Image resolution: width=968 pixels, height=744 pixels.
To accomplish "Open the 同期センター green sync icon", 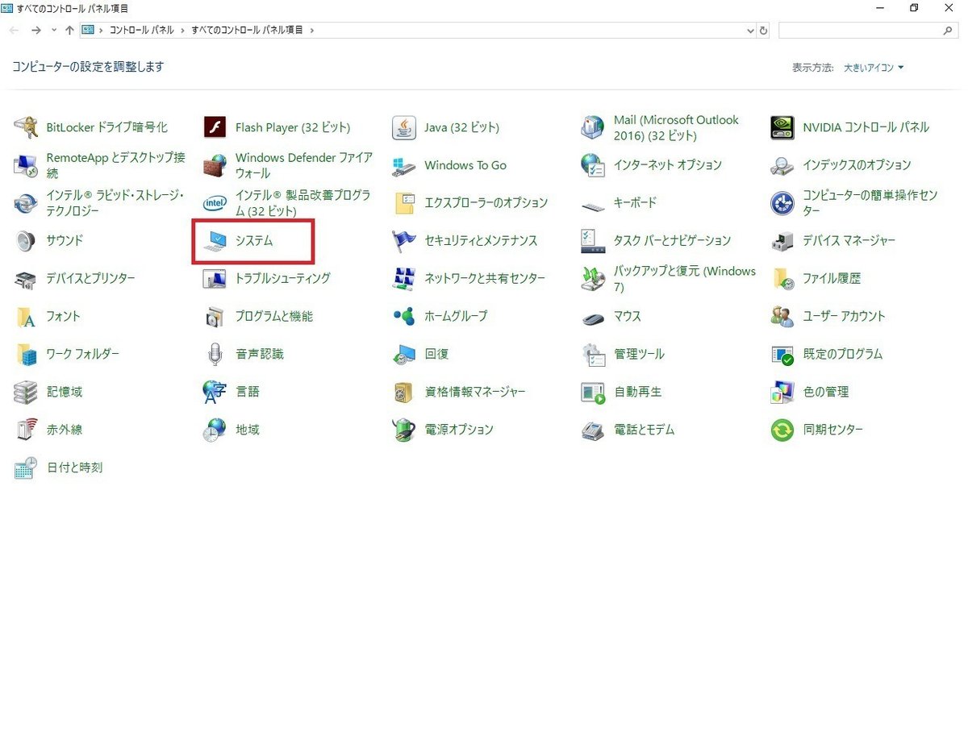I will [x=782, y=430].
